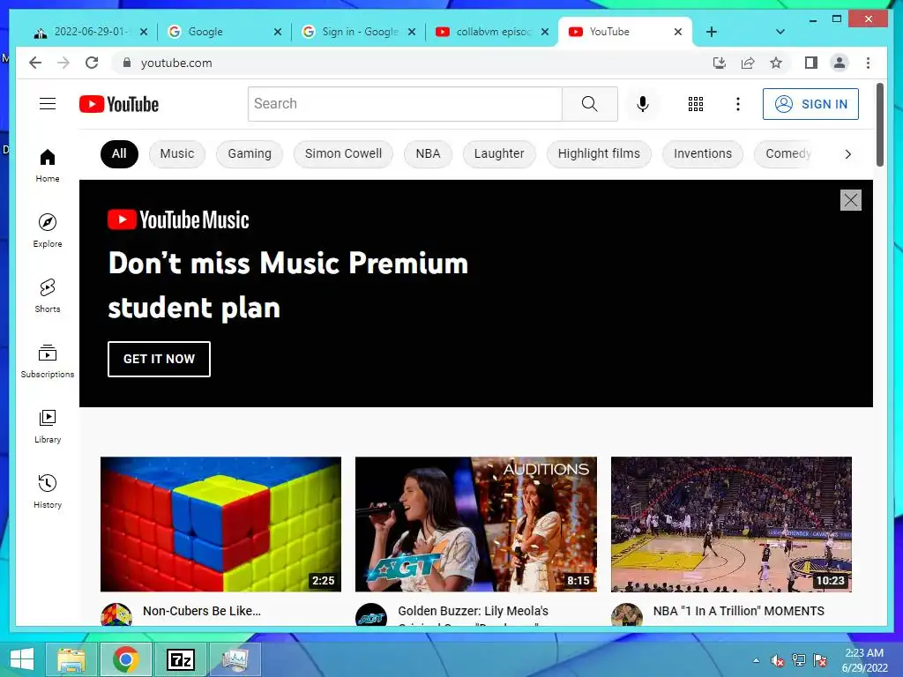Screen dimensions: 903x677
Task: Select the All category chip
Action: (x=119, y=153)
